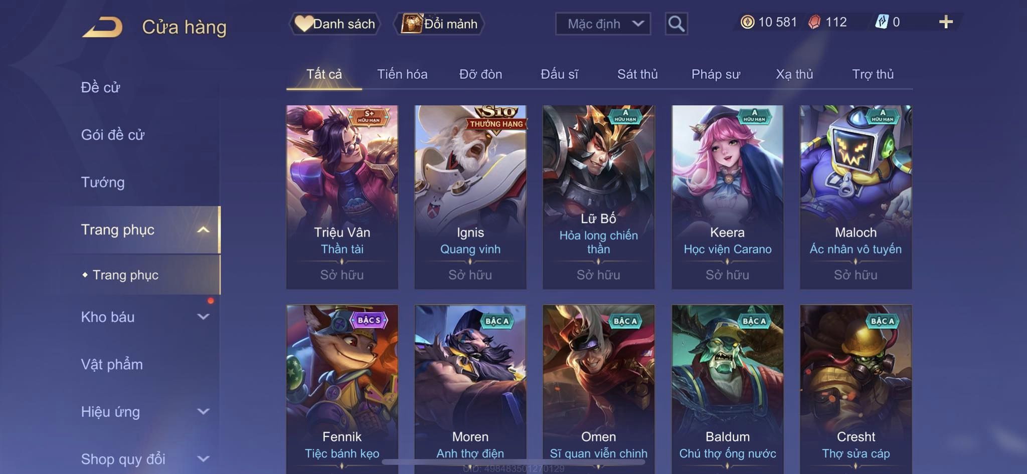Select the Trợ thủ filter tab

pos(873,74)
